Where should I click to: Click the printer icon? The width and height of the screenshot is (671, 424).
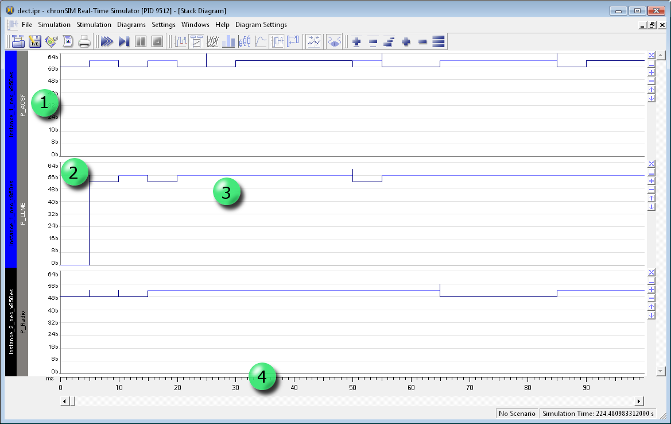click(84, 41)
